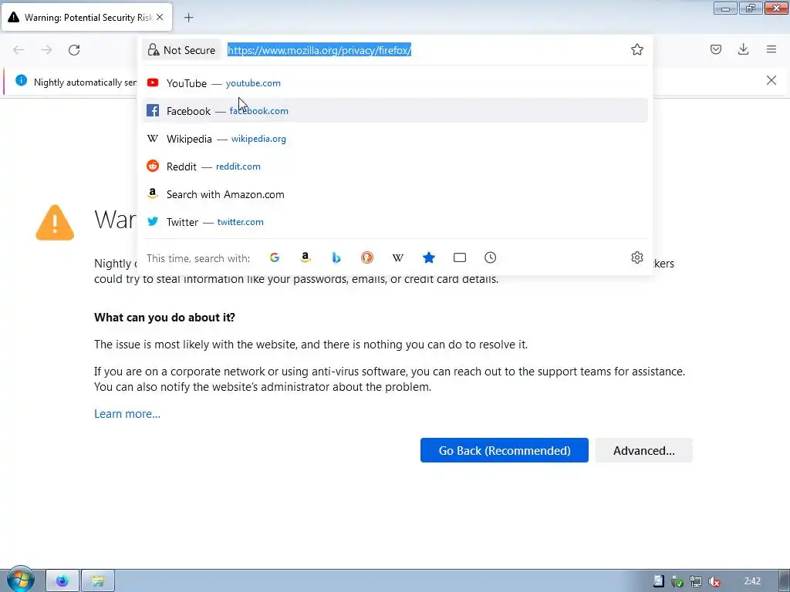The width and height of the screenshot is (790, 592).
Task: Search this time with Amazon icon
Action: point(306,257)
